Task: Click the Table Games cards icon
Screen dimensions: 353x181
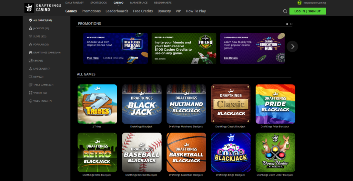Action: (x=31, y=85)
